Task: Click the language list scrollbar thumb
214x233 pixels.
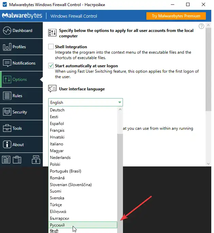Action: 120,183
